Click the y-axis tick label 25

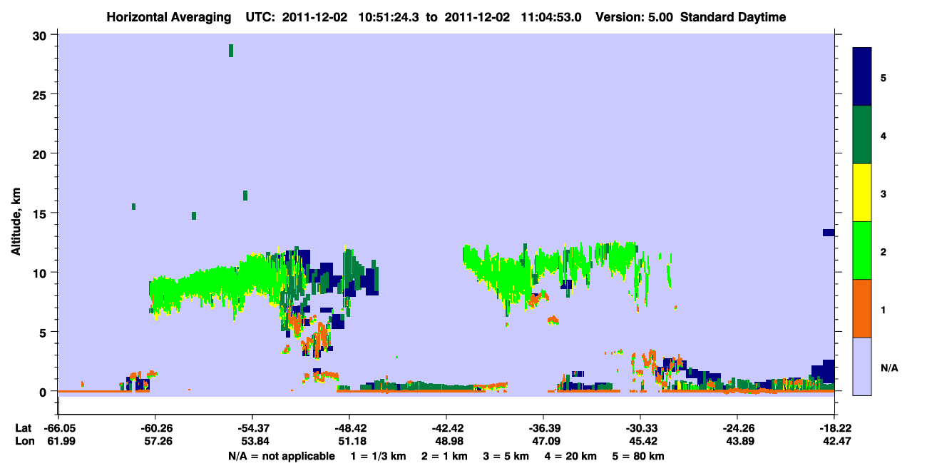(41, 94)
